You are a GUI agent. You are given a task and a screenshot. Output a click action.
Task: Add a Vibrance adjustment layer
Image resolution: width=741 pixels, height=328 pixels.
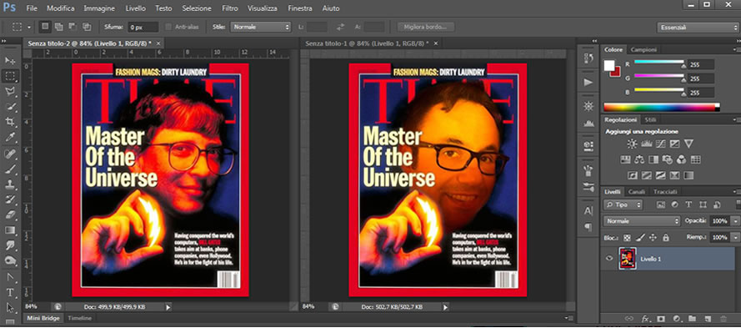(689, 144)
